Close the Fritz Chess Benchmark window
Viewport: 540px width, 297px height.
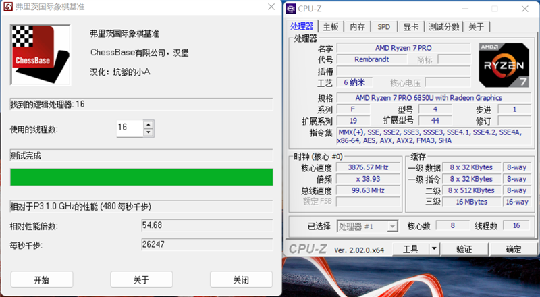pyautogui.click(x=271, y=7)
